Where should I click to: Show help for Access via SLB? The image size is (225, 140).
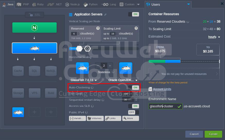(92, 106)
